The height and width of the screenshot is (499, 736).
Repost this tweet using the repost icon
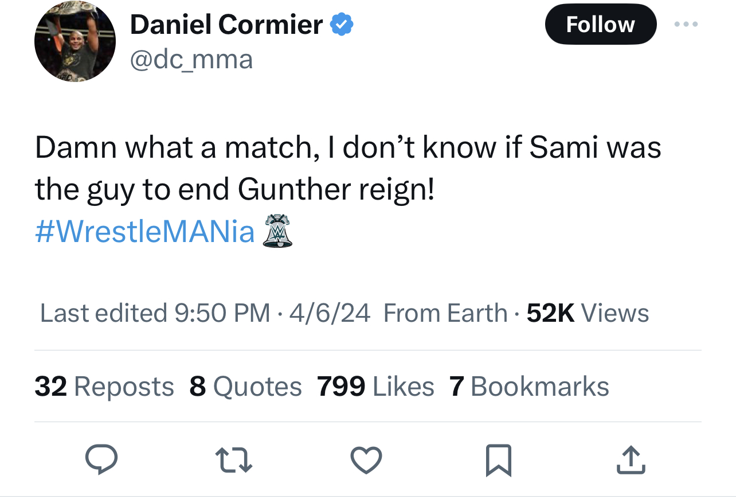click(x=233, y=461)
